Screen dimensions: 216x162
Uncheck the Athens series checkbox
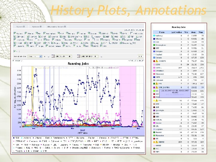[26, 33]
